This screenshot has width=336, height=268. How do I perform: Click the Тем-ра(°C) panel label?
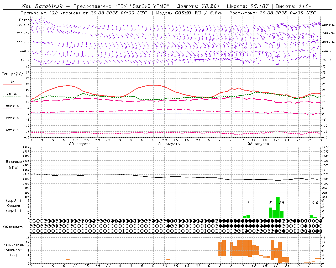(12, 74)
